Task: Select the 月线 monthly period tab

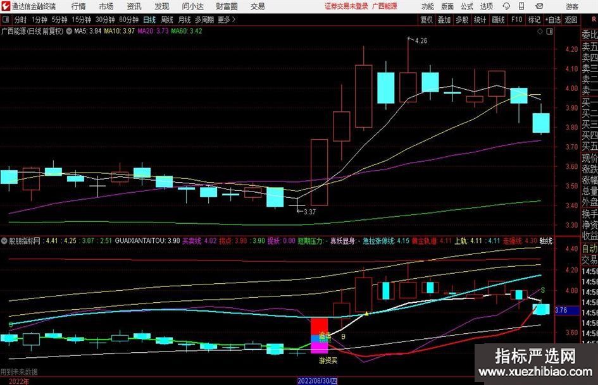Action: point(185,20)
